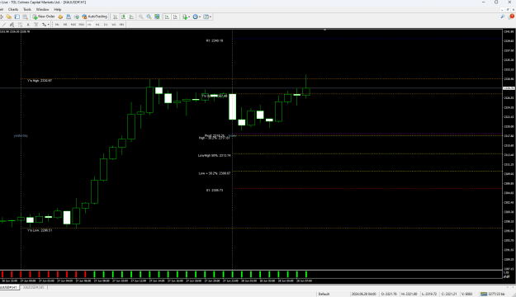Select the equidistant channel tool
This screenshot has height=297, width=516.
tap(12, 25)
